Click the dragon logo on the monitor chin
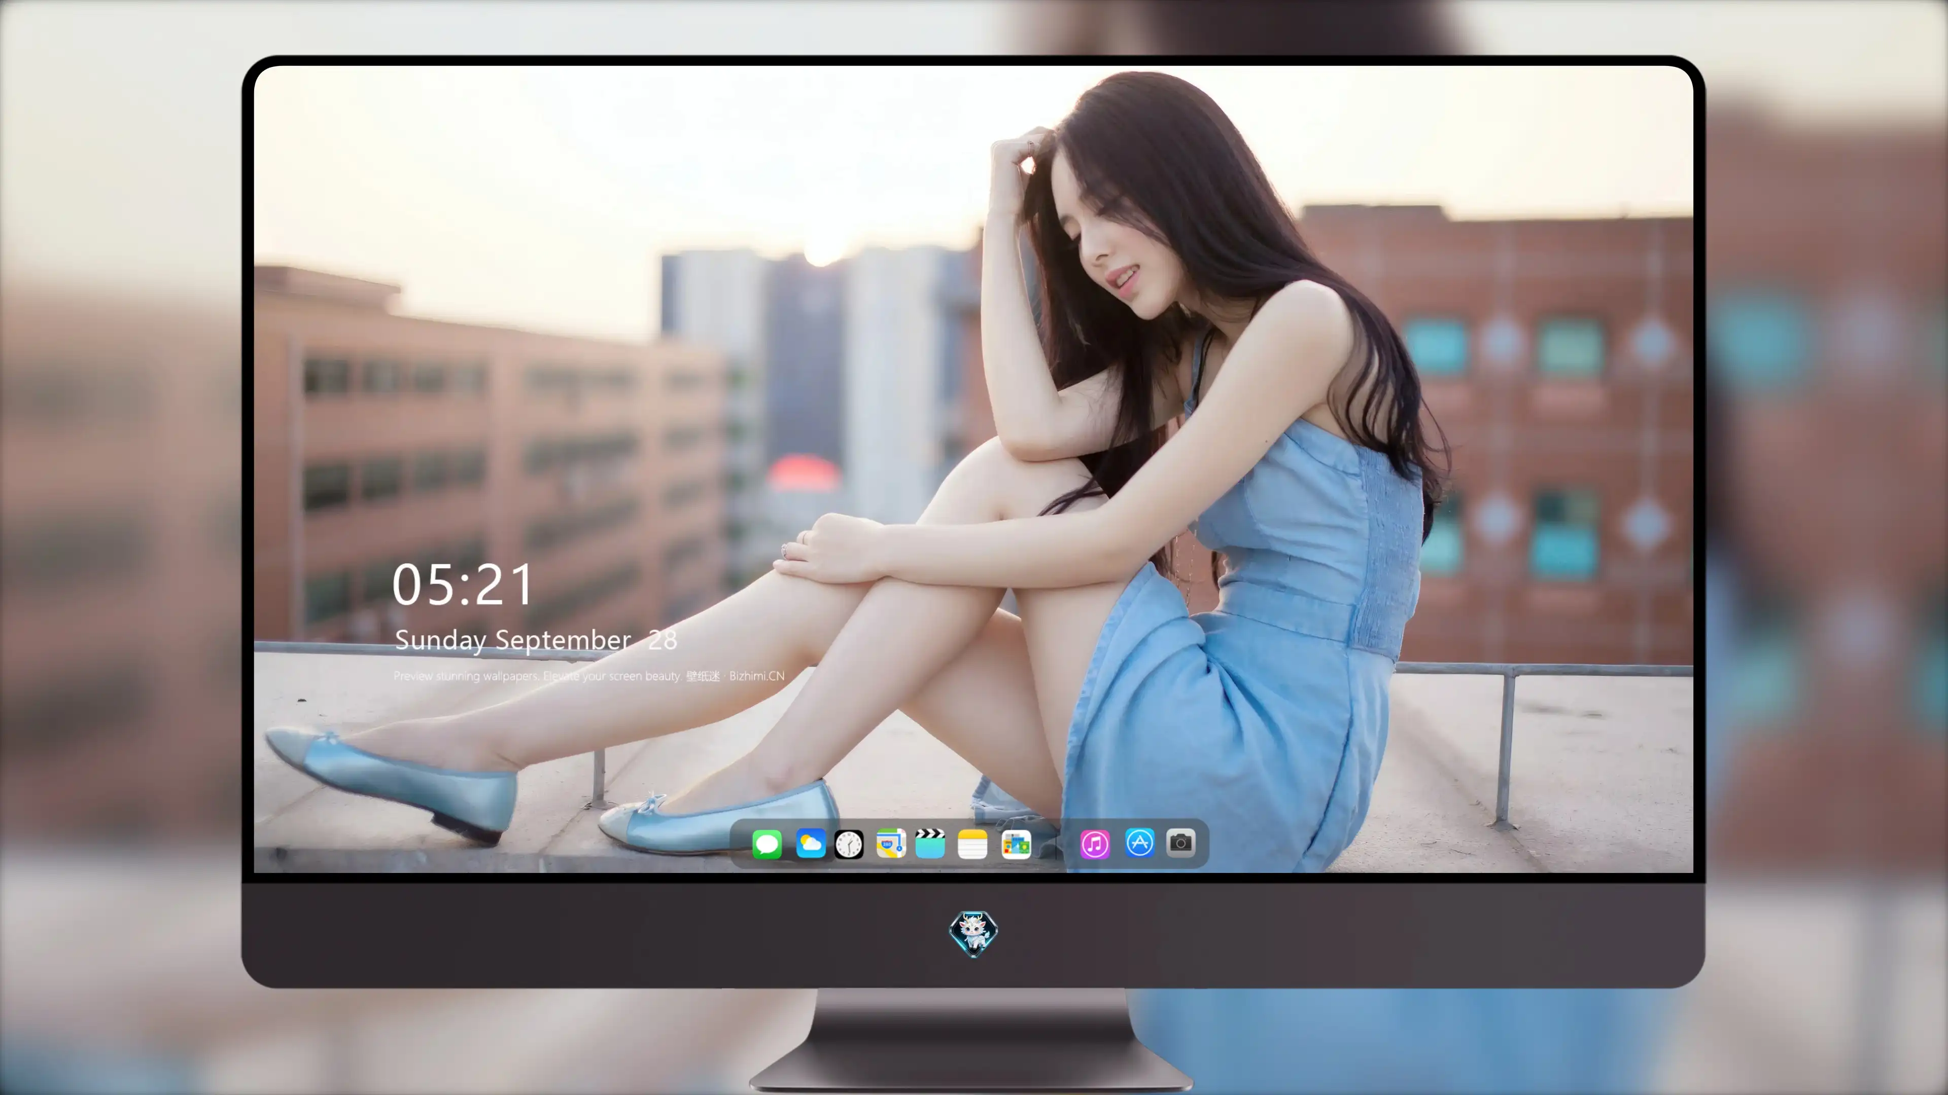 pyautogui.click(x=973, y=933)
